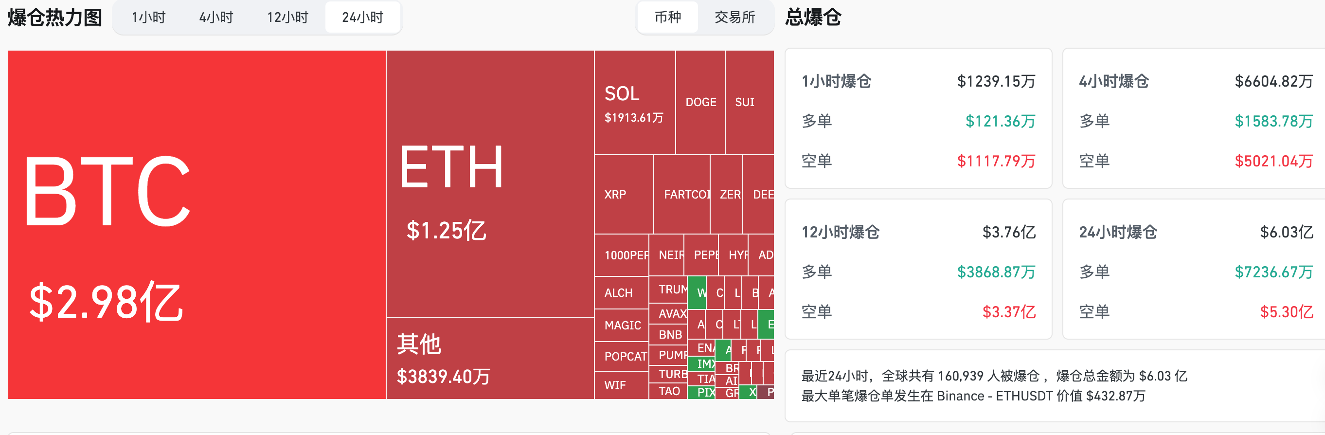The image size is (1325, 435).
Task: Switch heatmap view to 交易所
Action: [x=734, y=18]
